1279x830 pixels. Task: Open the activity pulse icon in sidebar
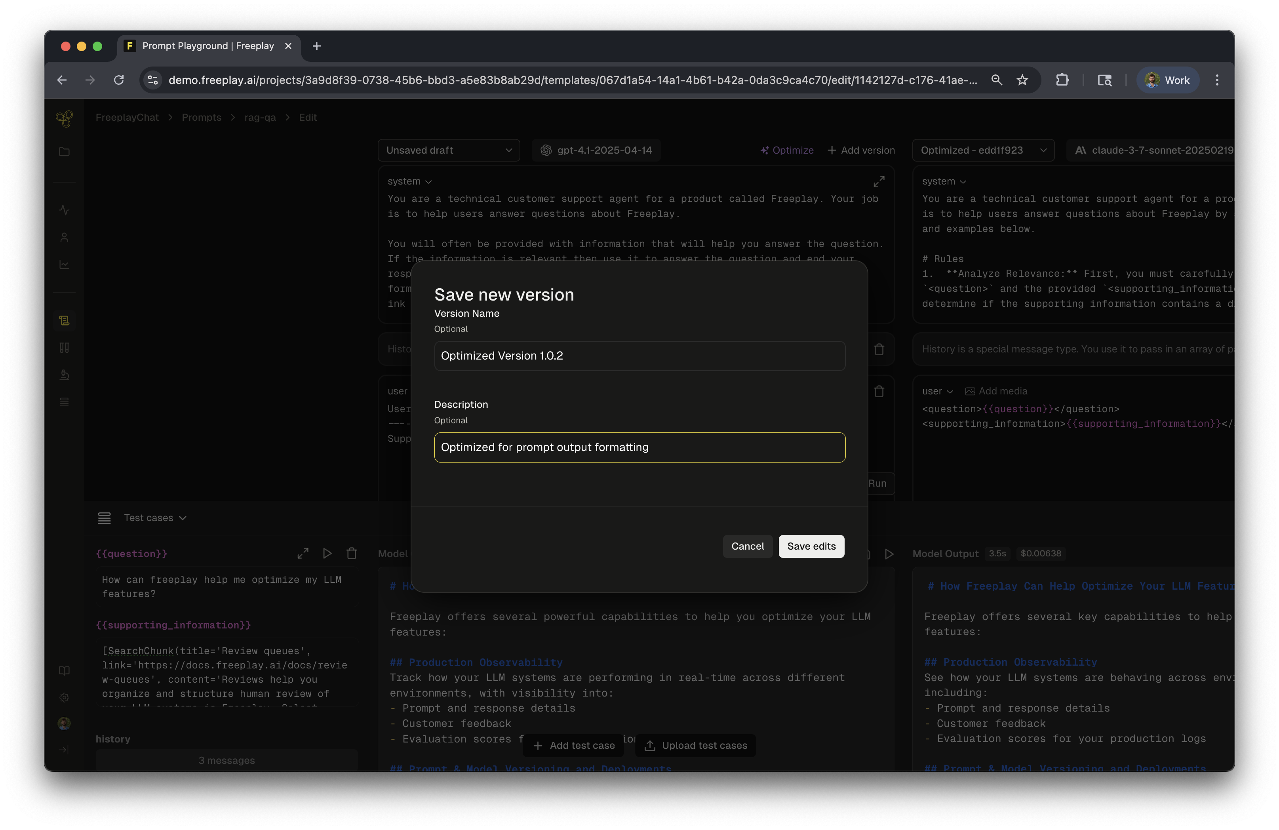click(x=65, y=209)
